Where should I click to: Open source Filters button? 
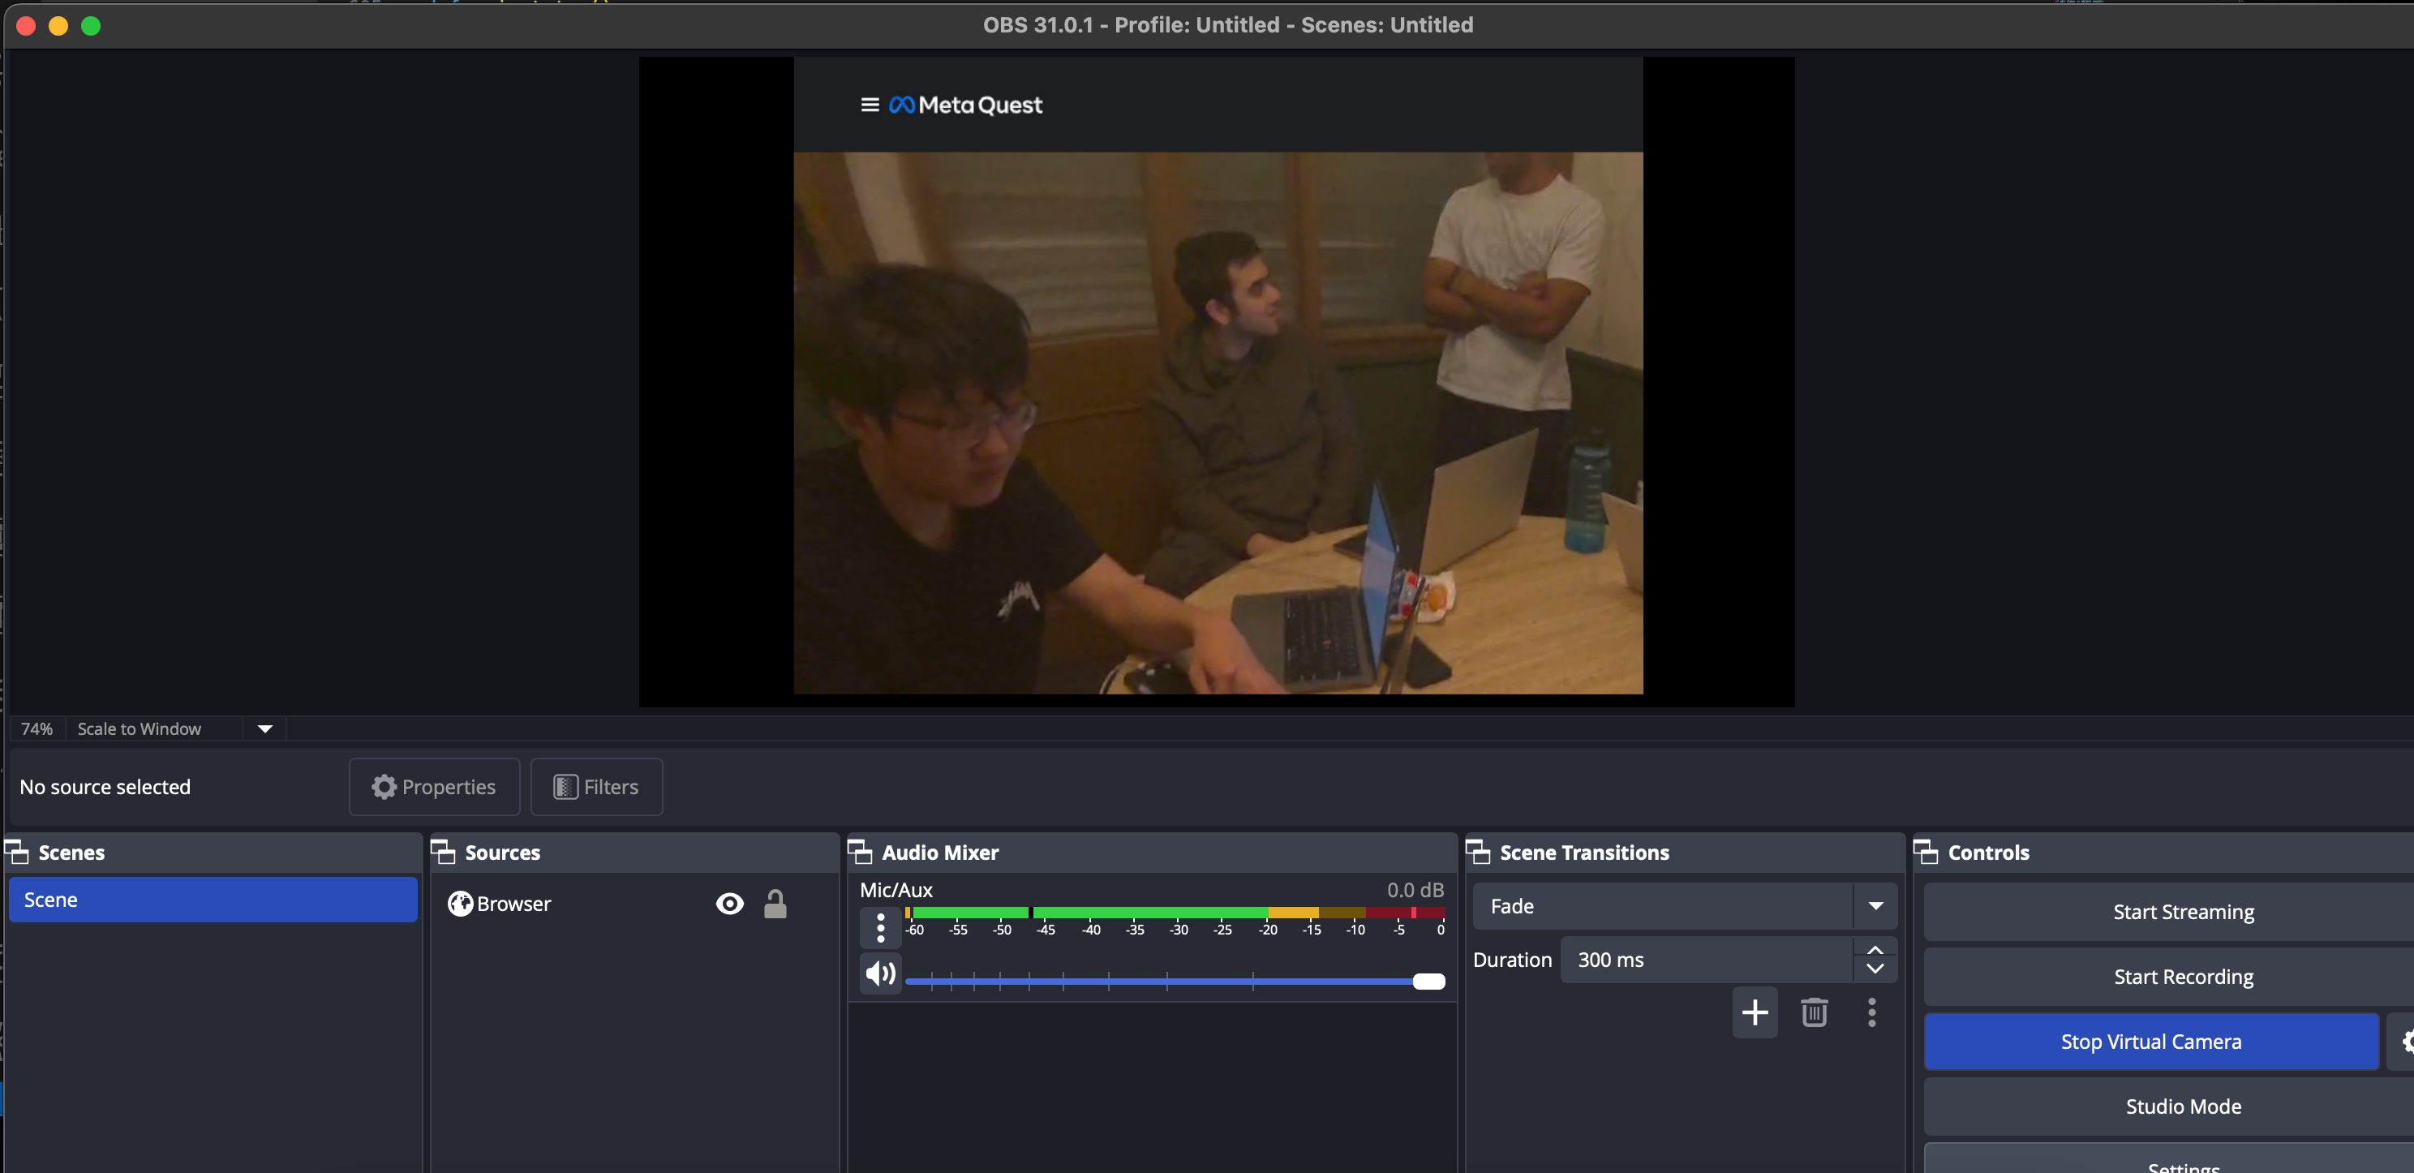(x=596, y=787)
